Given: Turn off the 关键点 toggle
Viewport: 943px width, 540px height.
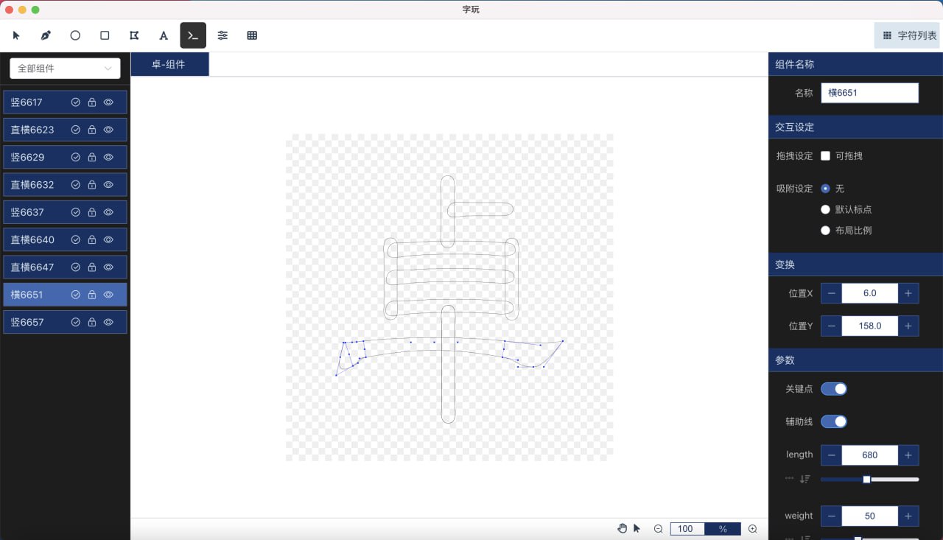Looking at the screenshot, I should (x=833, y=389).
